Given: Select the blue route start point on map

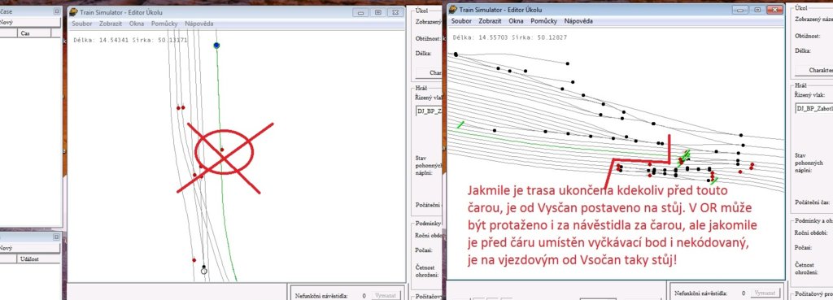Looking at the screenshot, I should (x=216, y=46).
